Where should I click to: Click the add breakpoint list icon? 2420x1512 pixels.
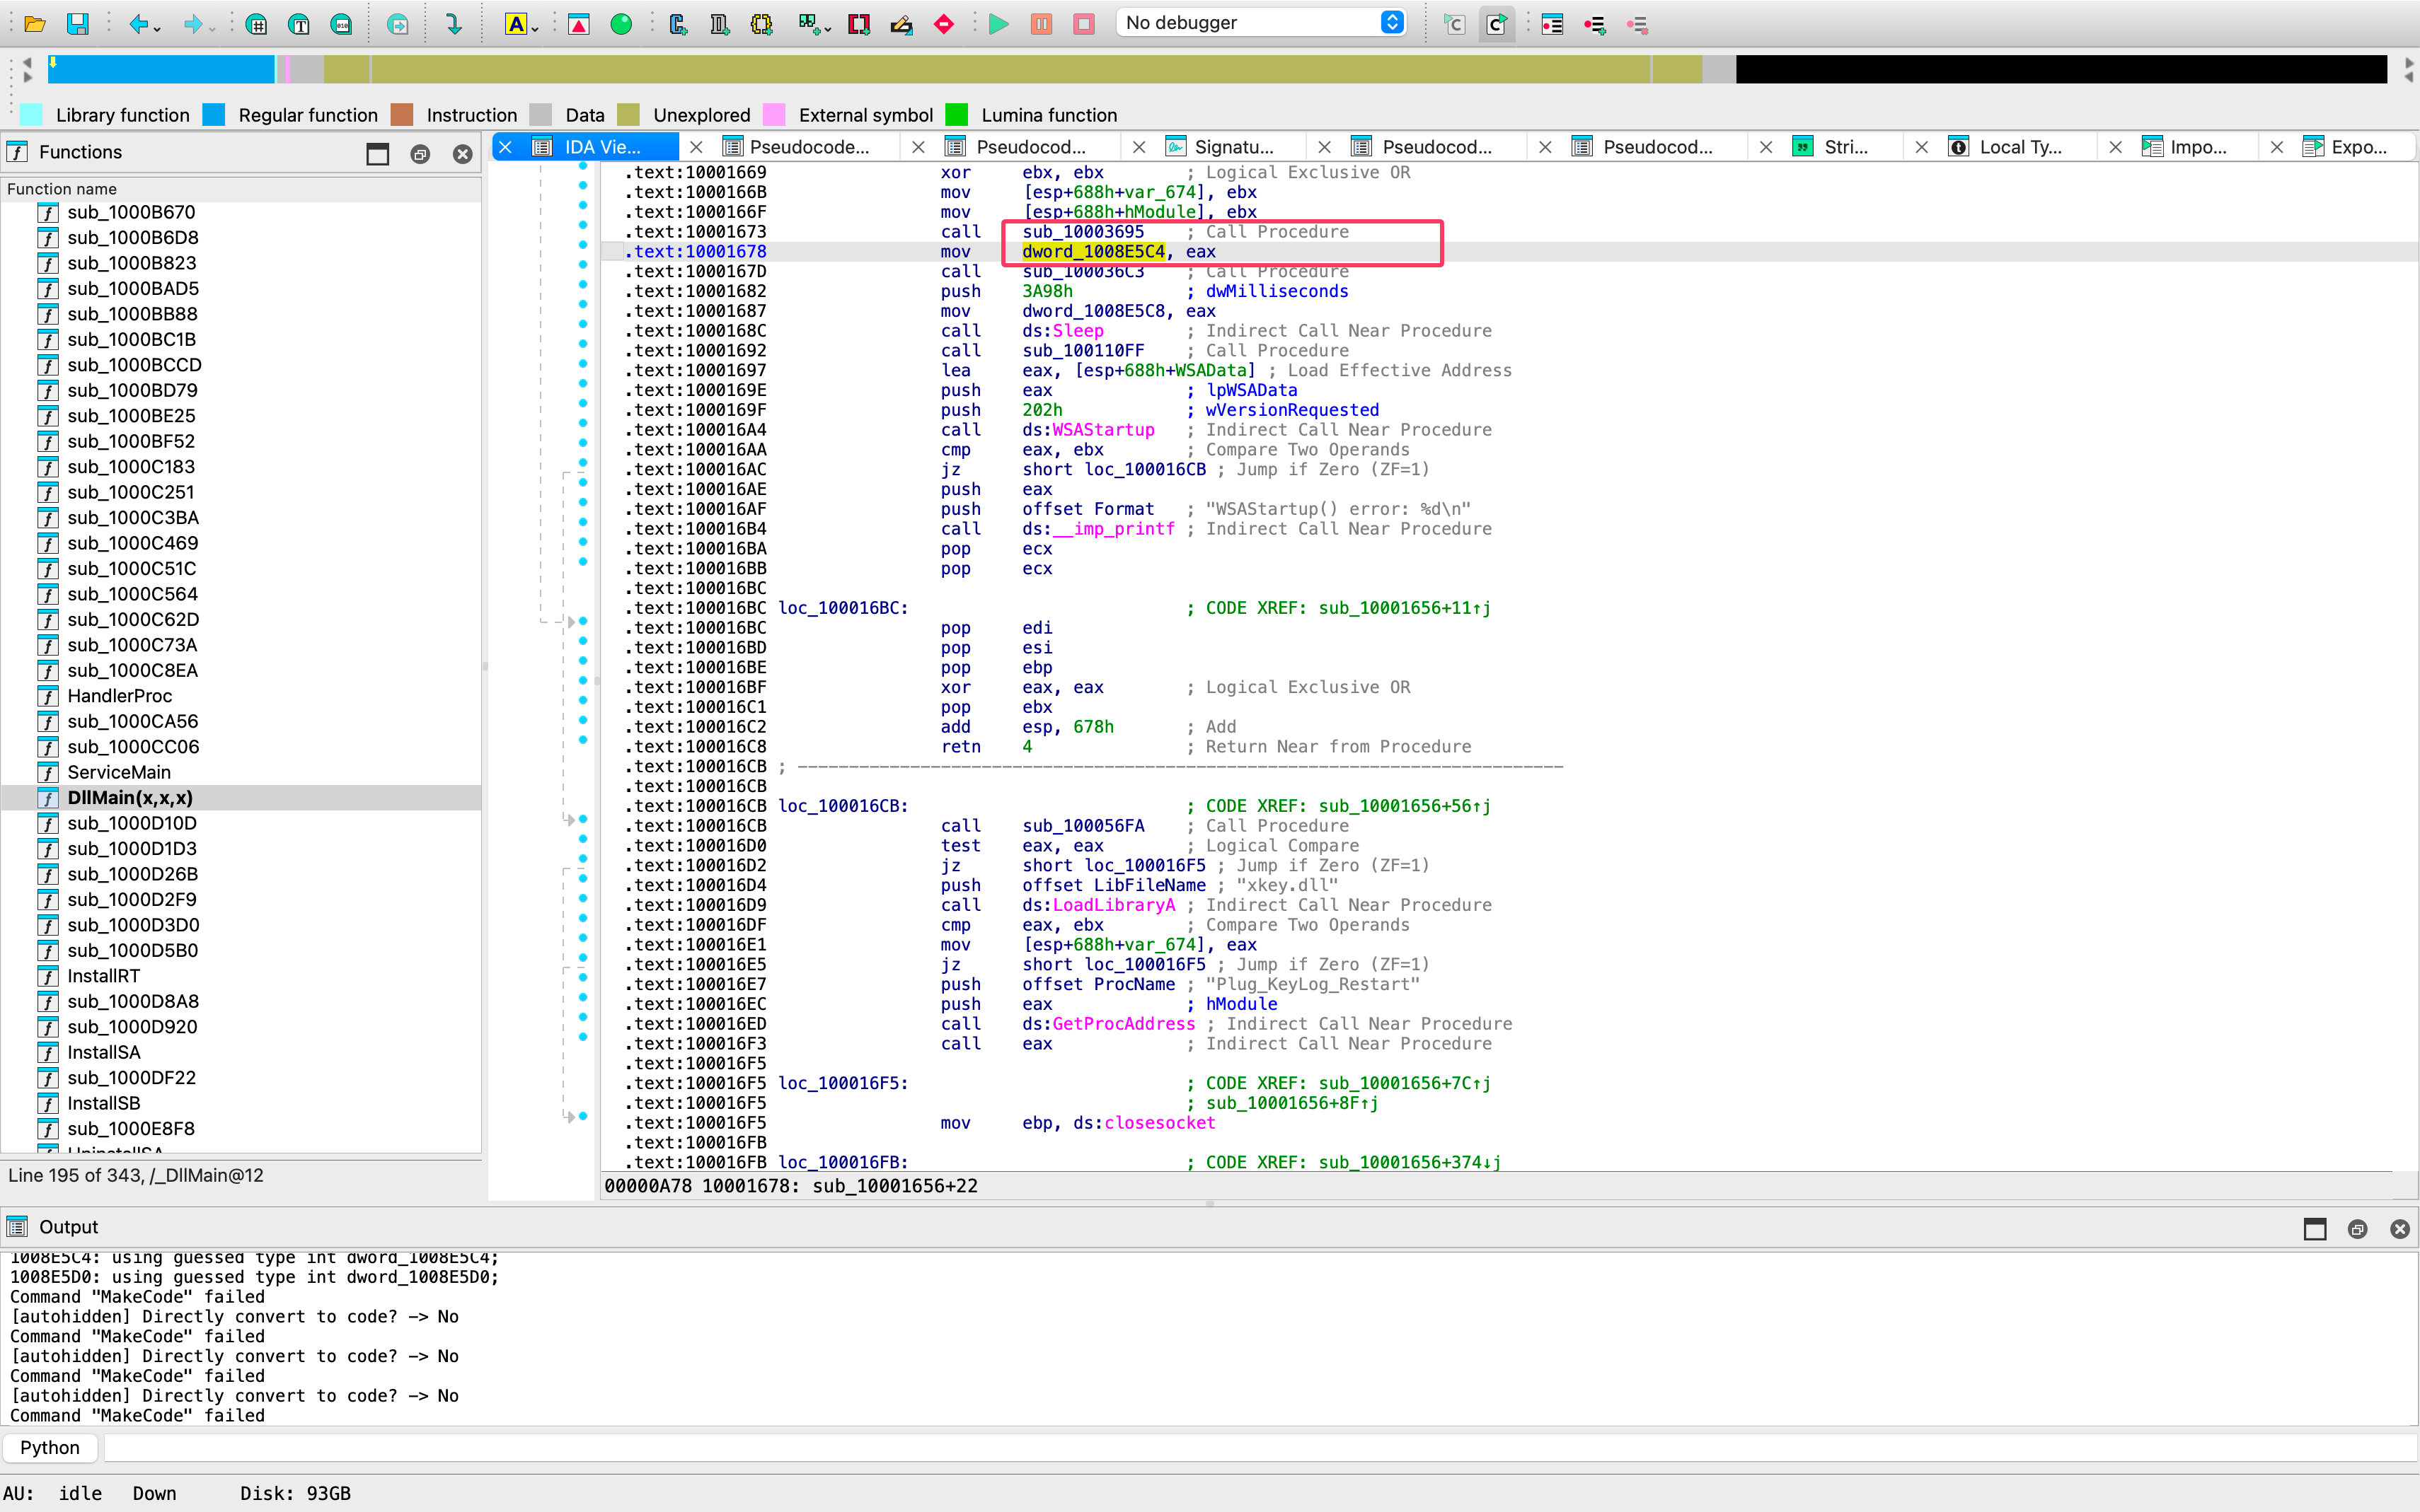pos(1596,23)
